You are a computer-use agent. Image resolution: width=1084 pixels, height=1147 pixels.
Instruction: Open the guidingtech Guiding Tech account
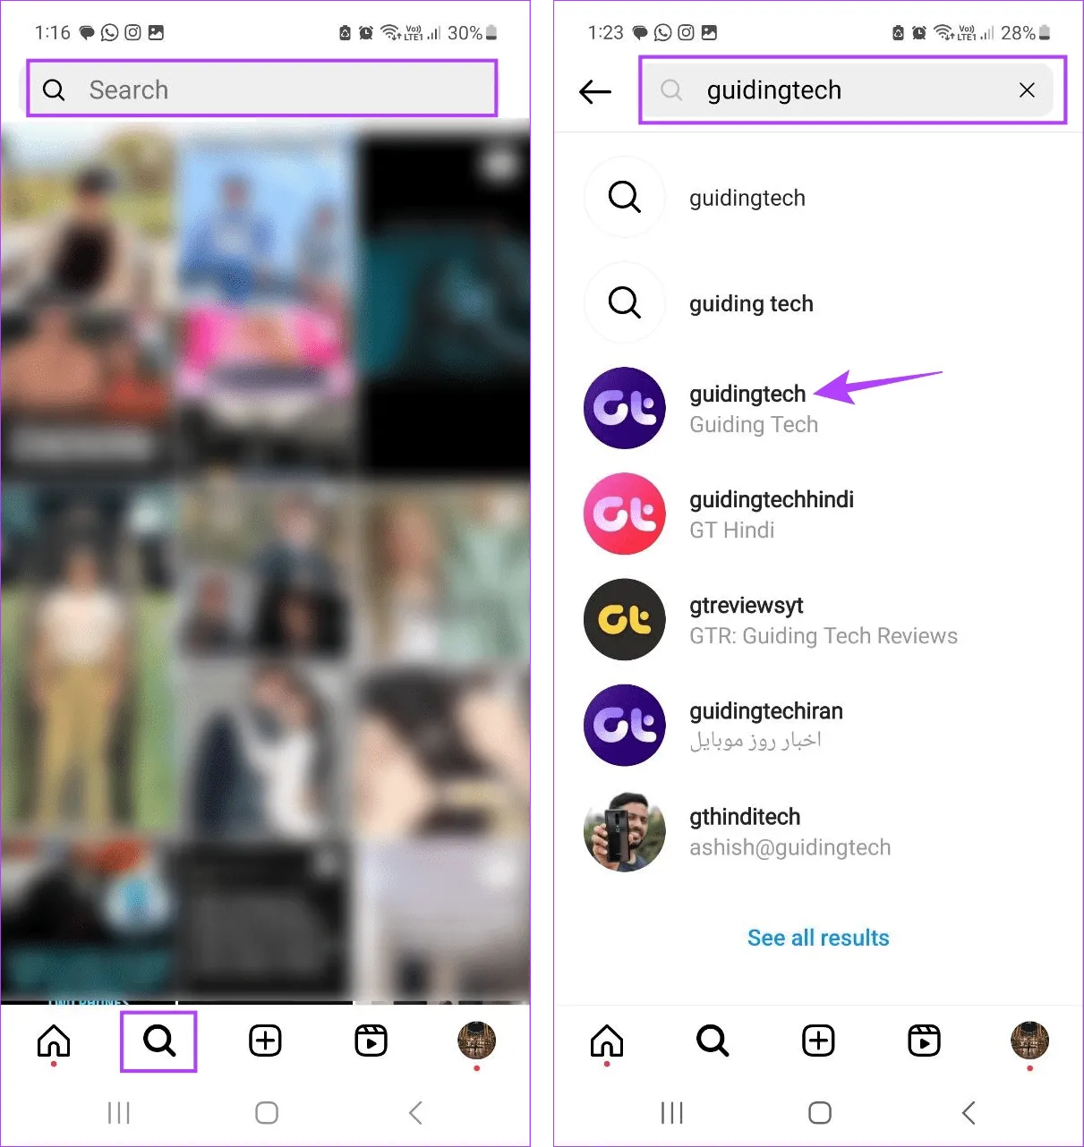tap(747, 408)
